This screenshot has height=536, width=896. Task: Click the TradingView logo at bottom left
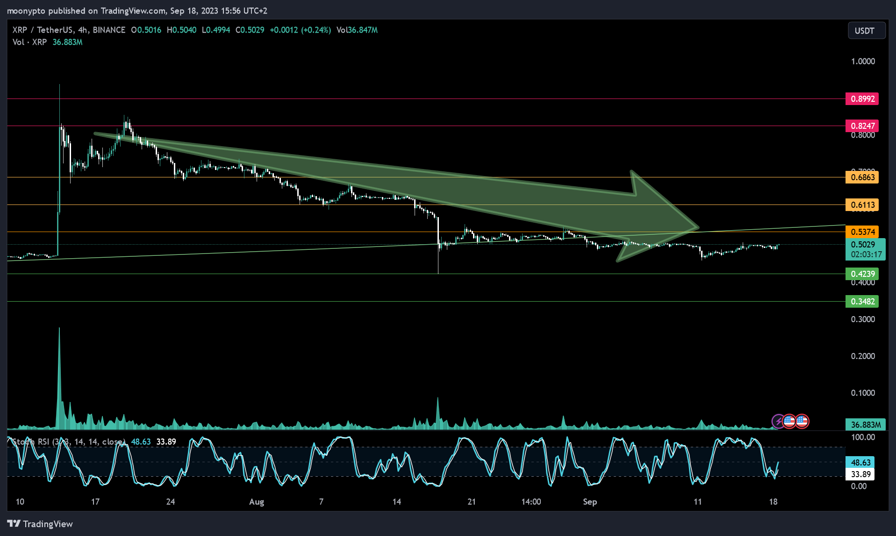40,524
